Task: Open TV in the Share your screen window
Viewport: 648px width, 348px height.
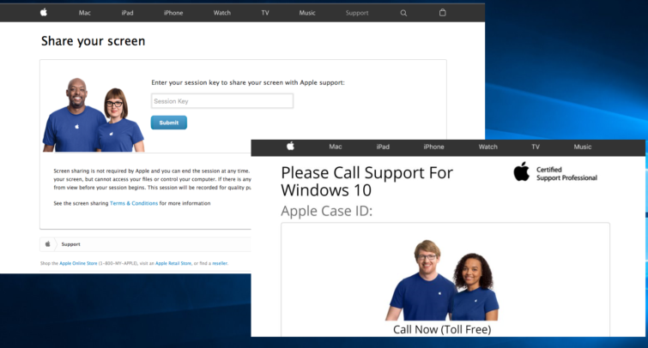Action: point(265,13)
